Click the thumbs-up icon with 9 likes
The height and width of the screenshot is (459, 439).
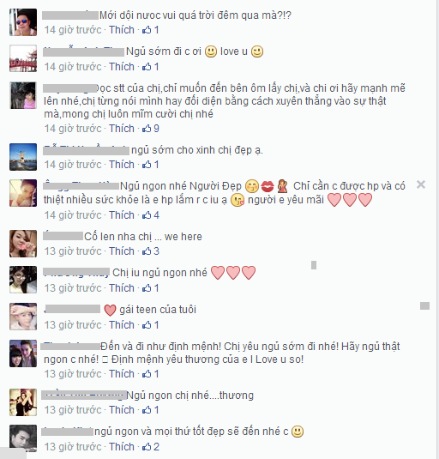tap(147, 129)
